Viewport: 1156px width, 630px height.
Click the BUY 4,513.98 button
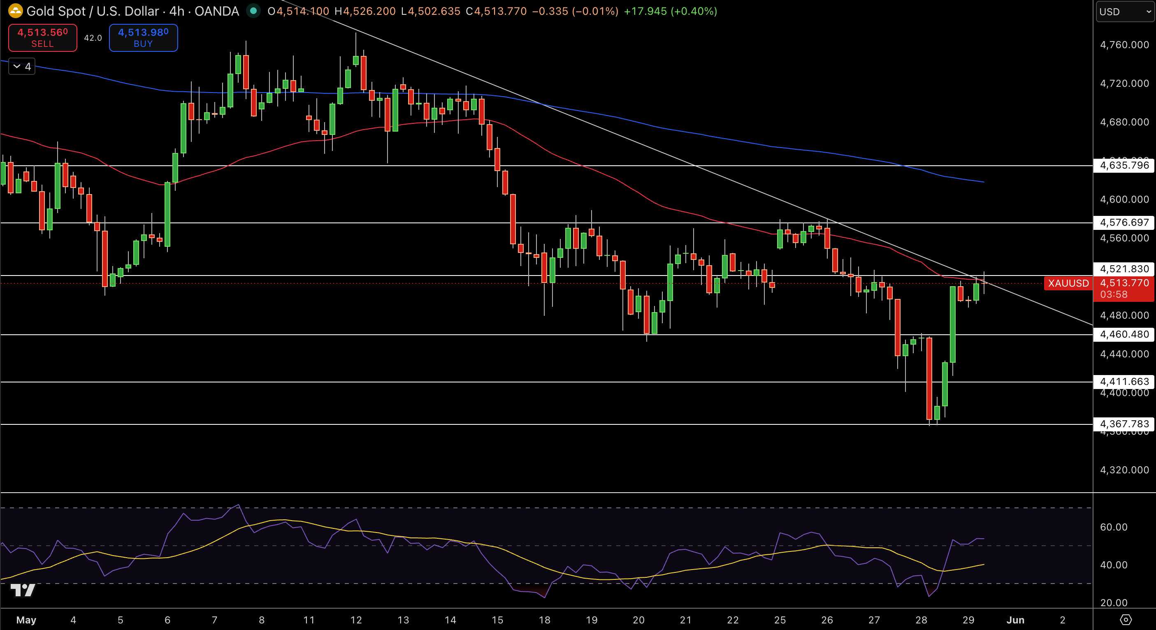pos(143,38)
